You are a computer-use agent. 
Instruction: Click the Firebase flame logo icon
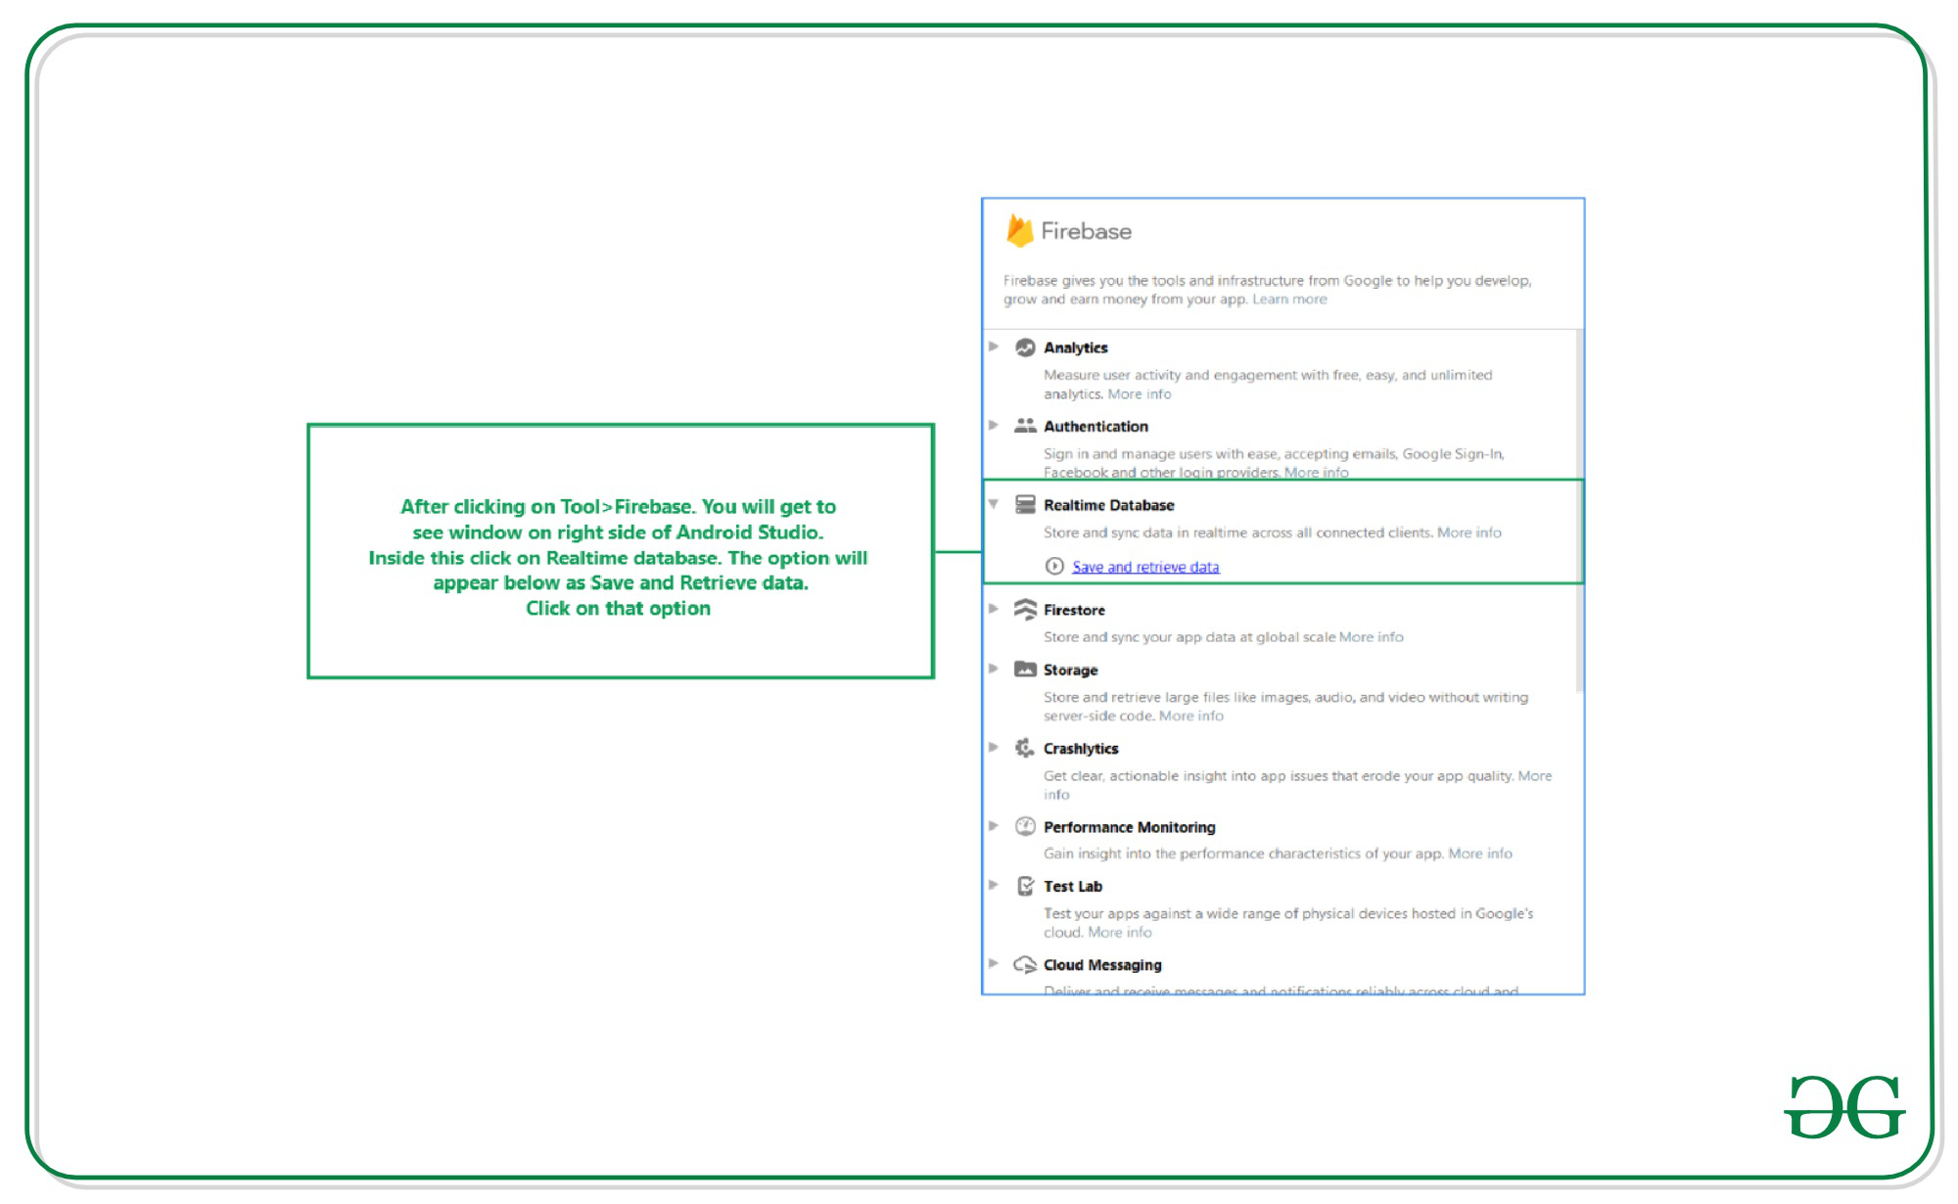tap(1019, 230)
